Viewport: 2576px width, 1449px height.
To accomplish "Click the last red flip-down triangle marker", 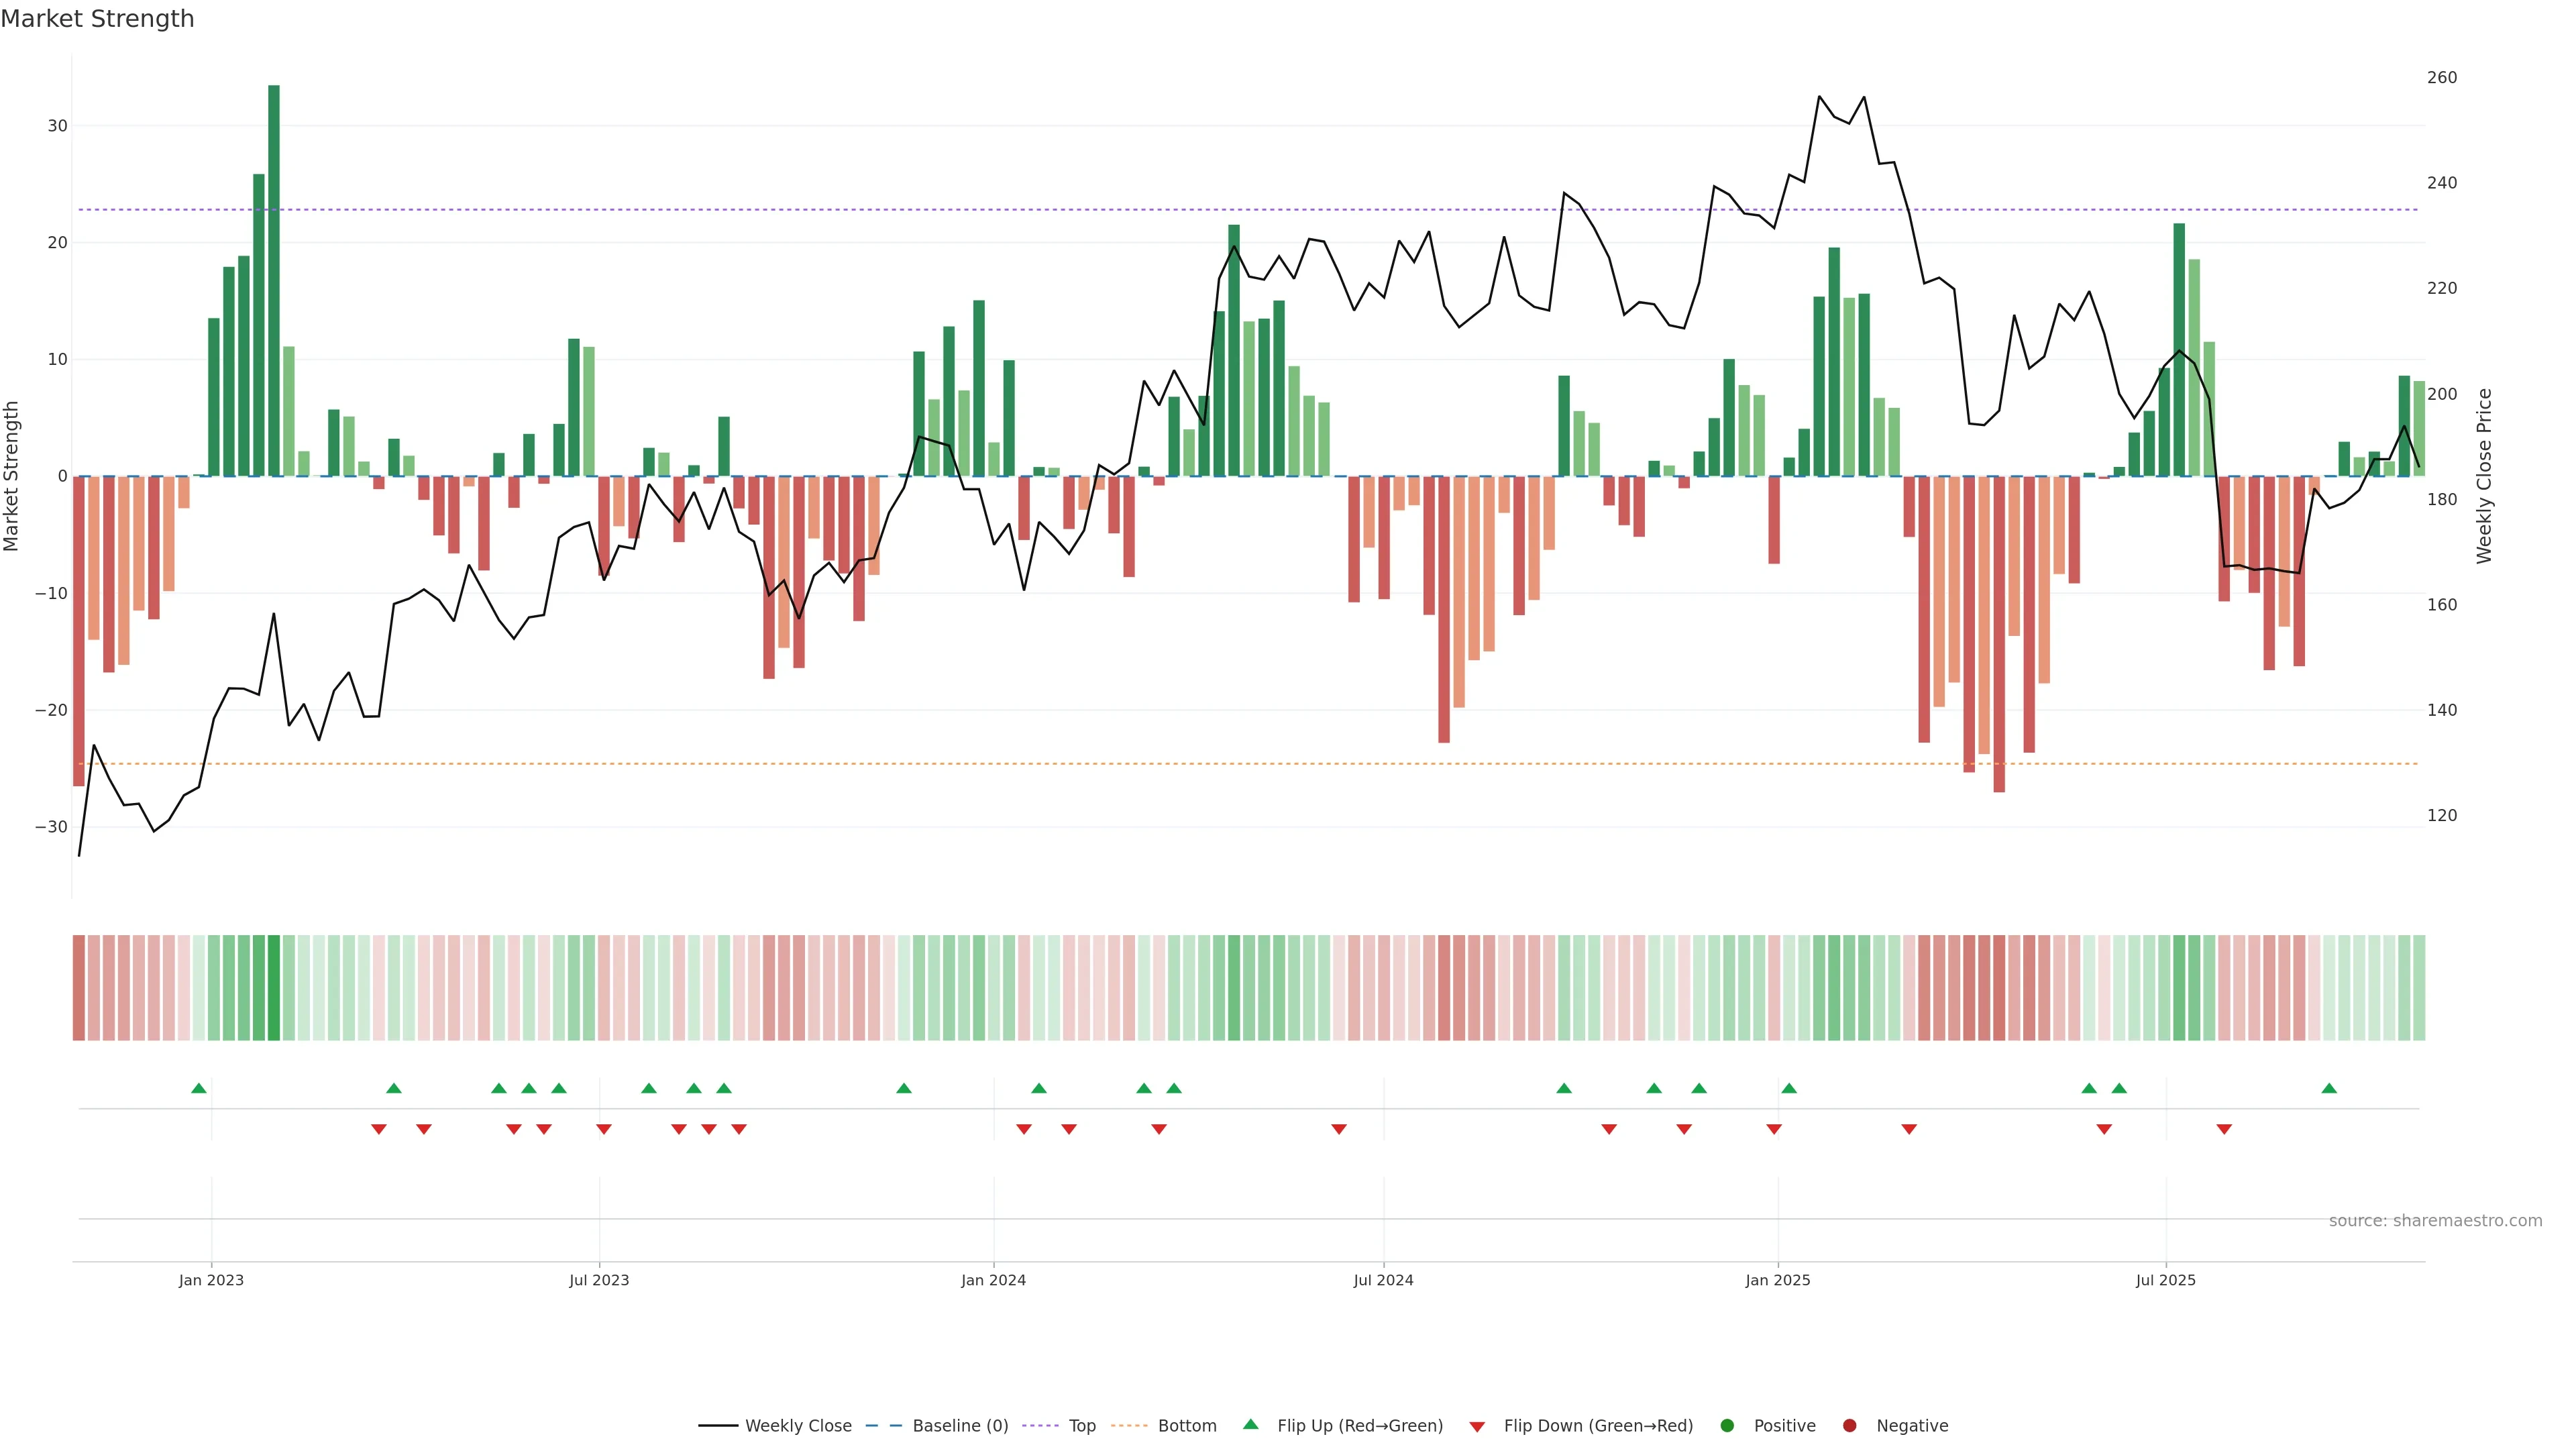I will (x=2224, y=1129).
